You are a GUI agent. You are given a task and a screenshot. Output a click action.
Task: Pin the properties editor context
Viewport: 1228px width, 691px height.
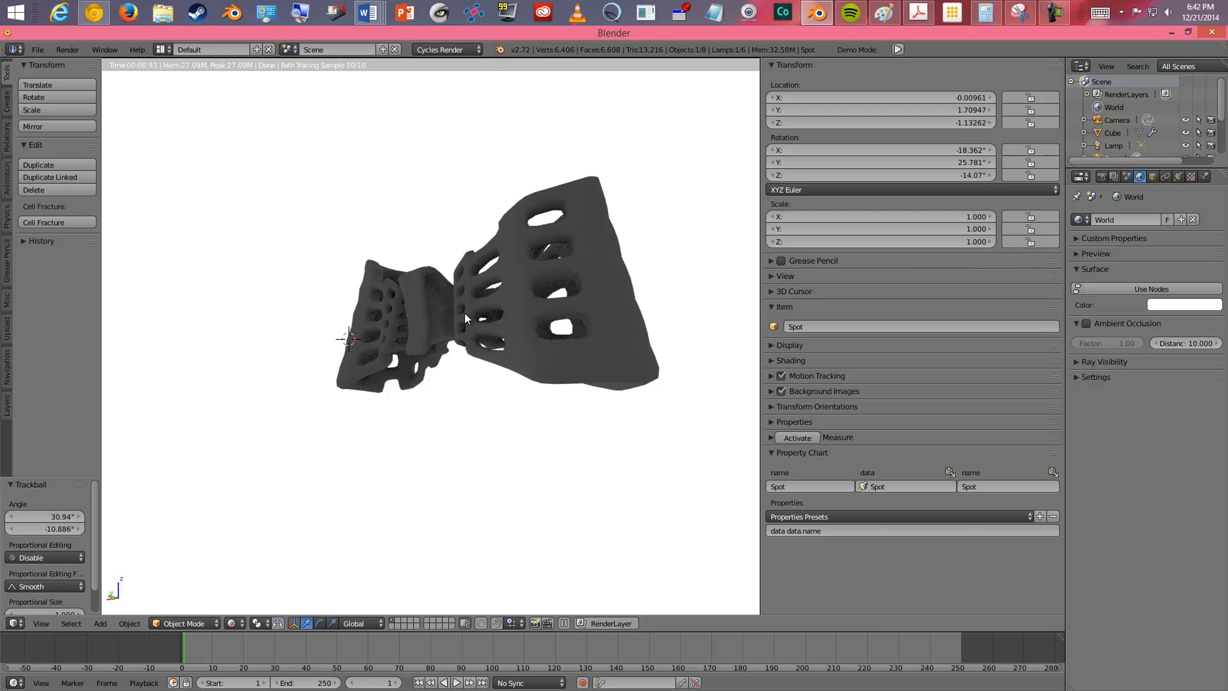(1077, 197)
